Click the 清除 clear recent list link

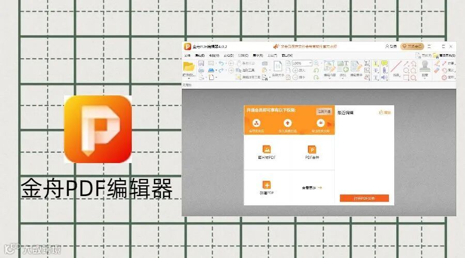[x=385, y=112]
